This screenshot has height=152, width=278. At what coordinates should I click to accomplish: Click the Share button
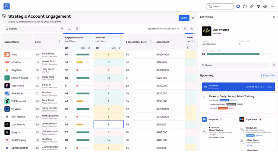[x=184, y=18]
